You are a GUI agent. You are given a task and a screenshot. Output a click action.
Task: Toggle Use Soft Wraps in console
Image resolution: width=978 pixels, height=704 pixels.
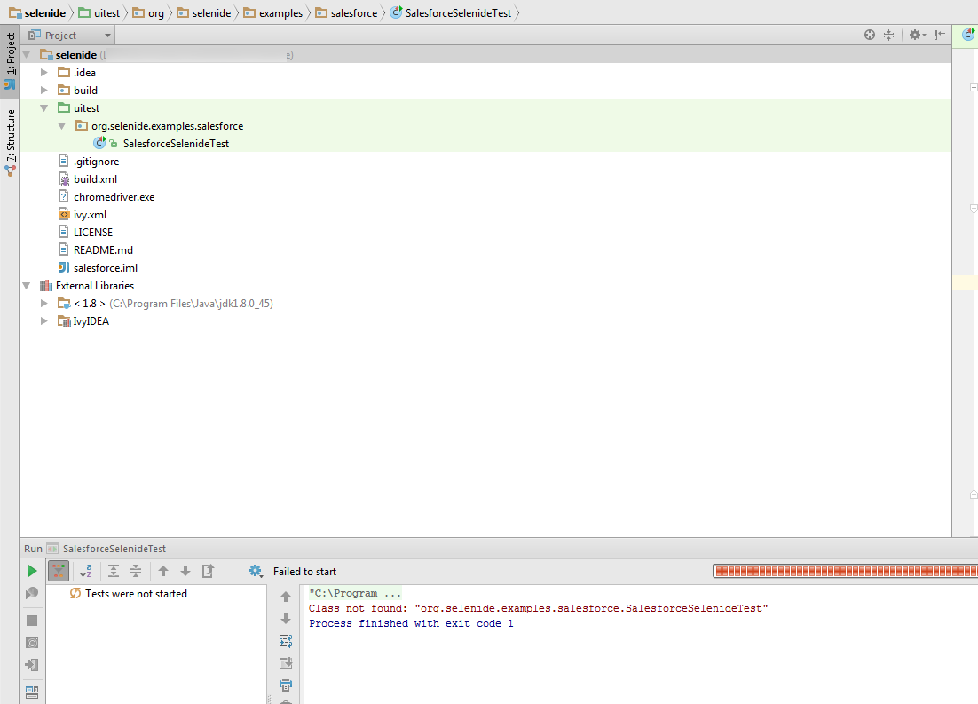(x=286, y=641)
